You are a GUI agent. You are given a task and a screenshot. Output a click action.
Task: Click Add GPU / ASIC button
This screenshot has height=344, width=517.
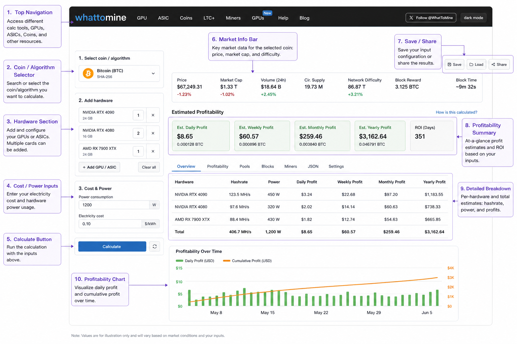(x=99, y=167)
